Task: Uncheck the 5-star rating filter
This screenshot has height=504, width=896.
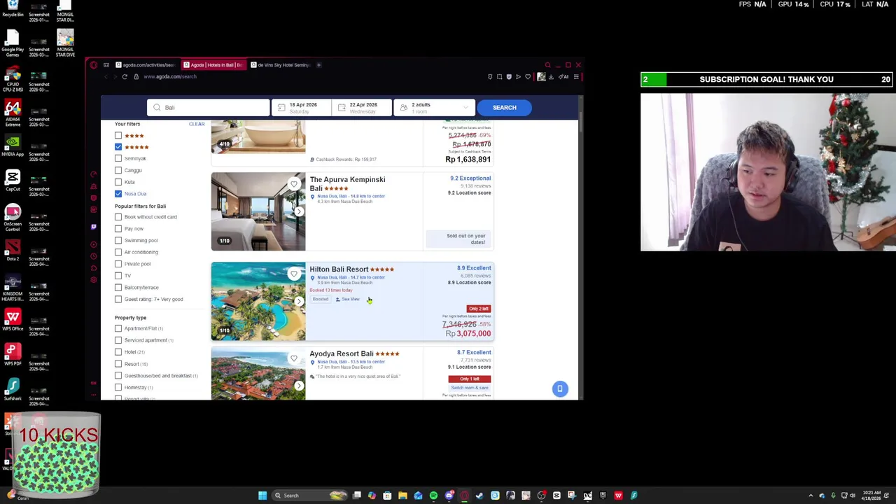Action: (x=118, y=147)
